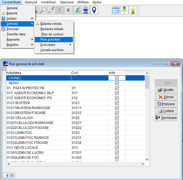
Task: Toggle Activ checkbox for SEDIU row
Action: [x=117, y=83]
